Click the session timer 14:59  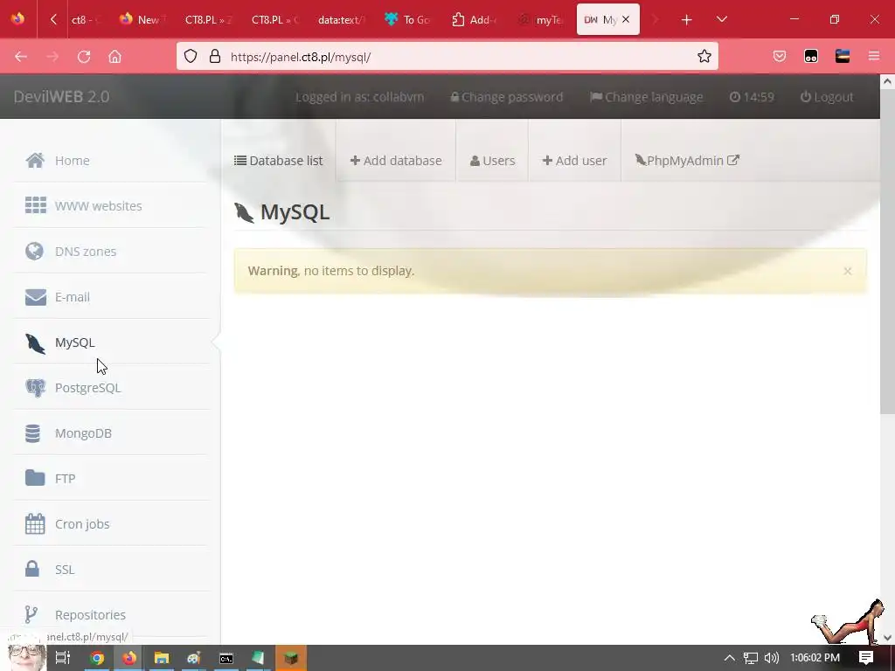[x=752, y=97]
